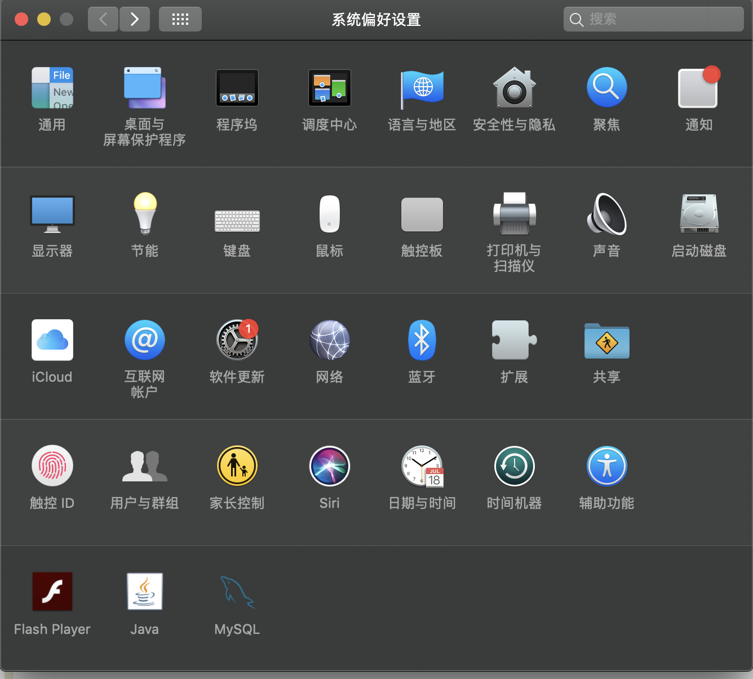Viewport: 753px width, 679px height.
Task: Open the 通用 (General) preferences
Action: pos(52,88)
